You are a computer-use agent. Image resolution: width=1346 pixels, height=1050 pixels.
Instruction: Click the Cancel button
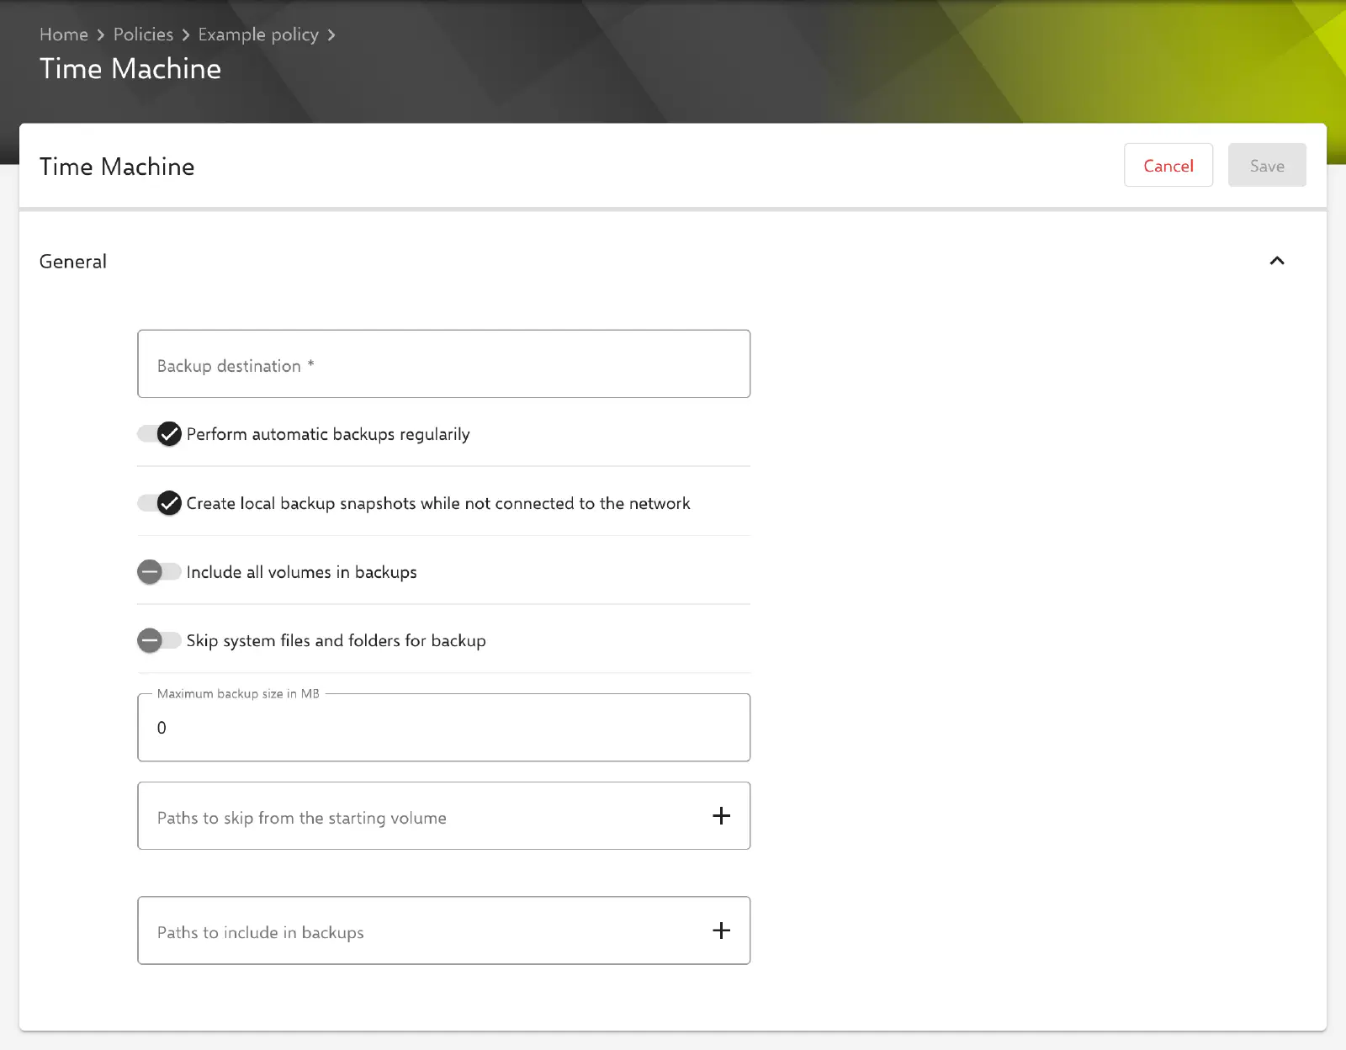[x=1168, y=166]
